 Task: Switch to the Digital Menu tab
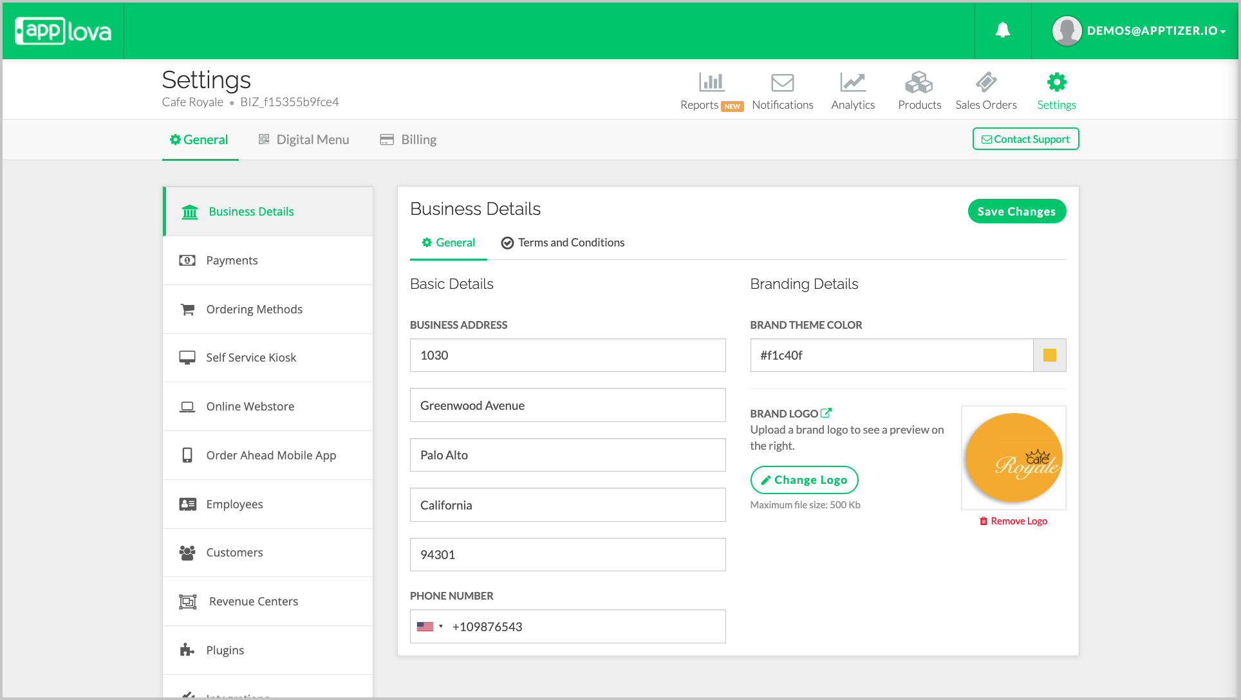[x=304, y=140]
